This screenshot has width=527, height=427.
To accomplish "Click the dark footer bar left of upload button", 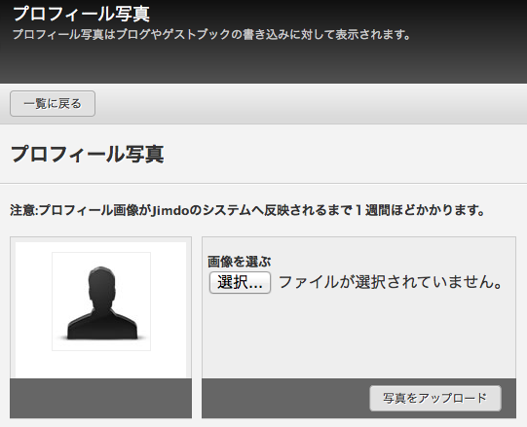I will (x=285, y=399).
